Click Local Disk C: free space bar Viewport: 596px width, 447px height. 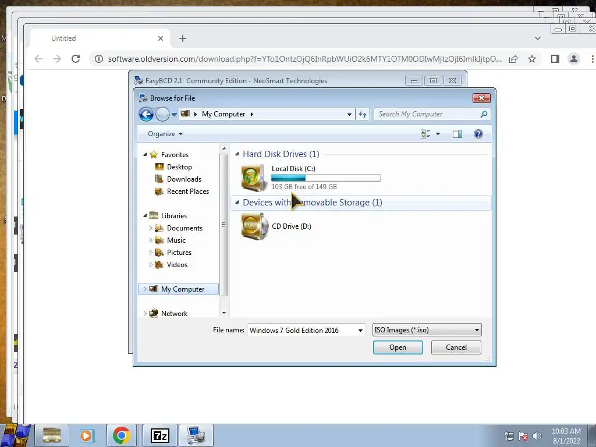coord(326,178)
